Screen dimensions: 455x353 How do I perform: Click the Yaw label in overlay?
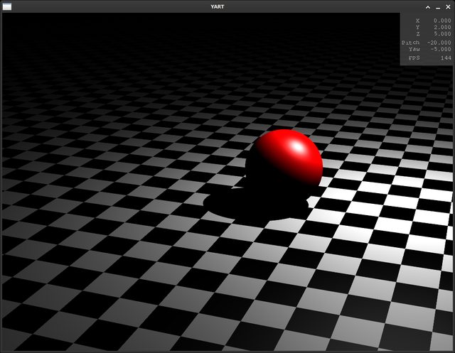(414, 49)
